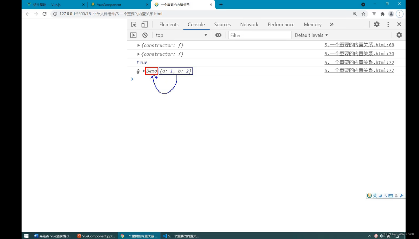Viewport: 419px width, 239px height.
Task: Open IME settings wrench icon
Action: (x=402, y=196)
